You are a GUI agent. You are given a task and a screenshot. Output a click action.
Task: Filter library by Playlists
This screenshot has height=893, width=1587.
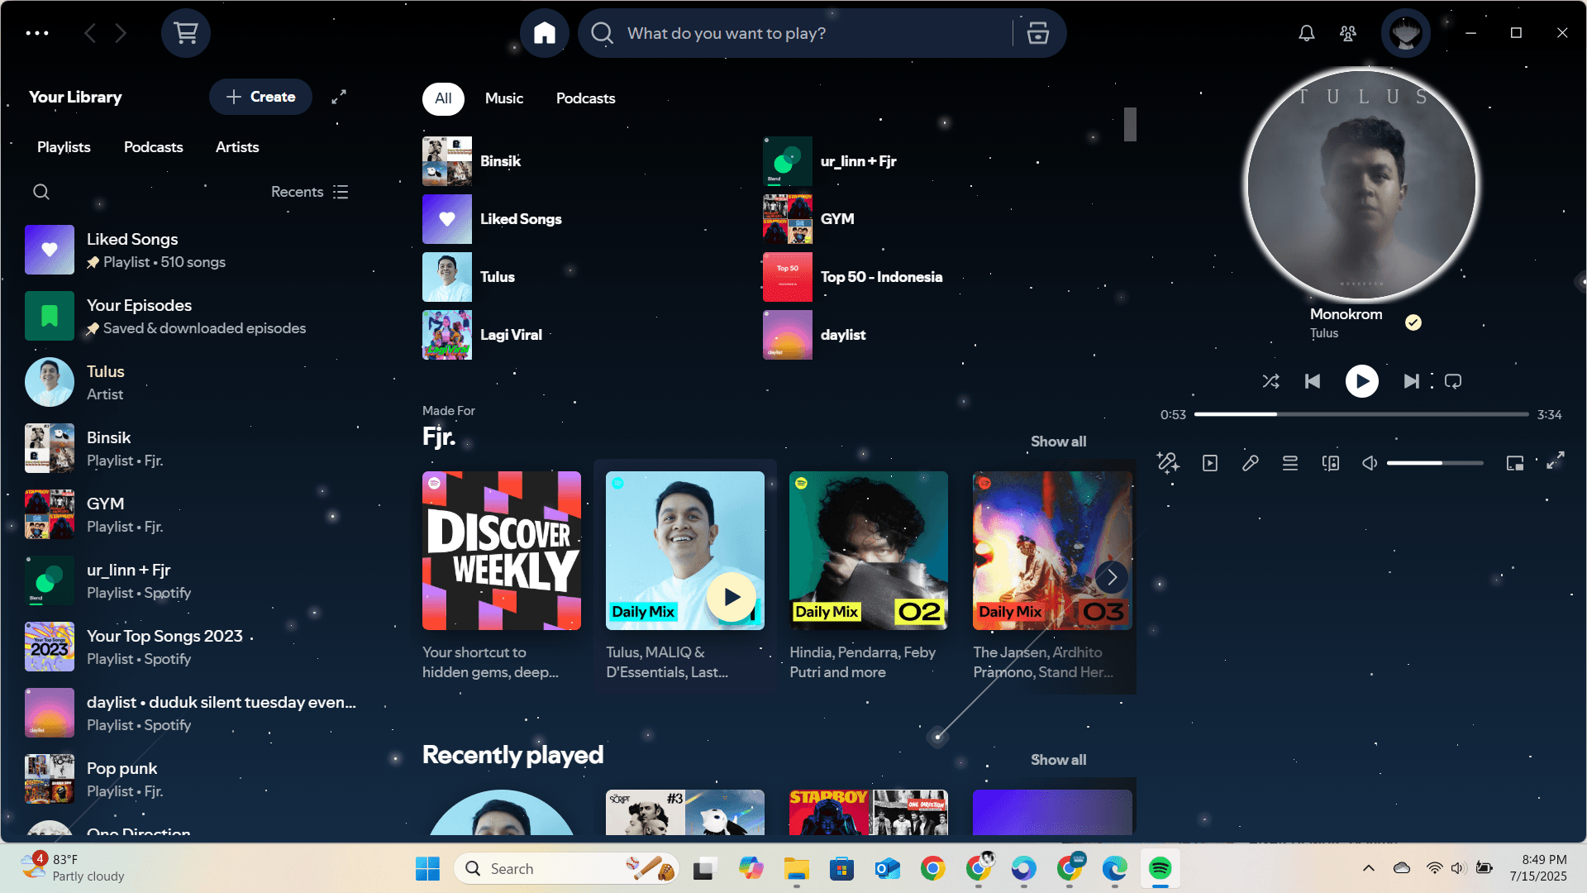click(64, 147)
